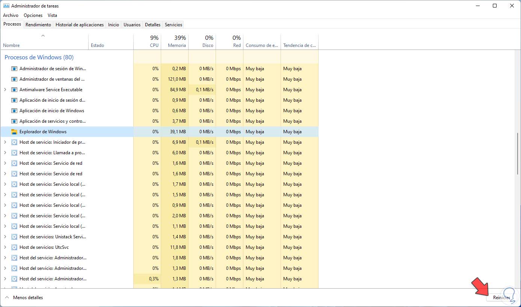Click the gear icon of Unistack Servi... host
The width and height of the screenshot is (521, 307).
(x=14, y=237)
